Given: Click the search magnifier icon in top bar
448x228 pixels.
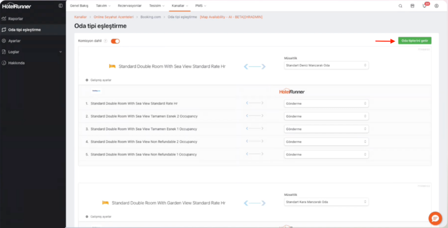Looking at the screenshot, I should [400, 6].
